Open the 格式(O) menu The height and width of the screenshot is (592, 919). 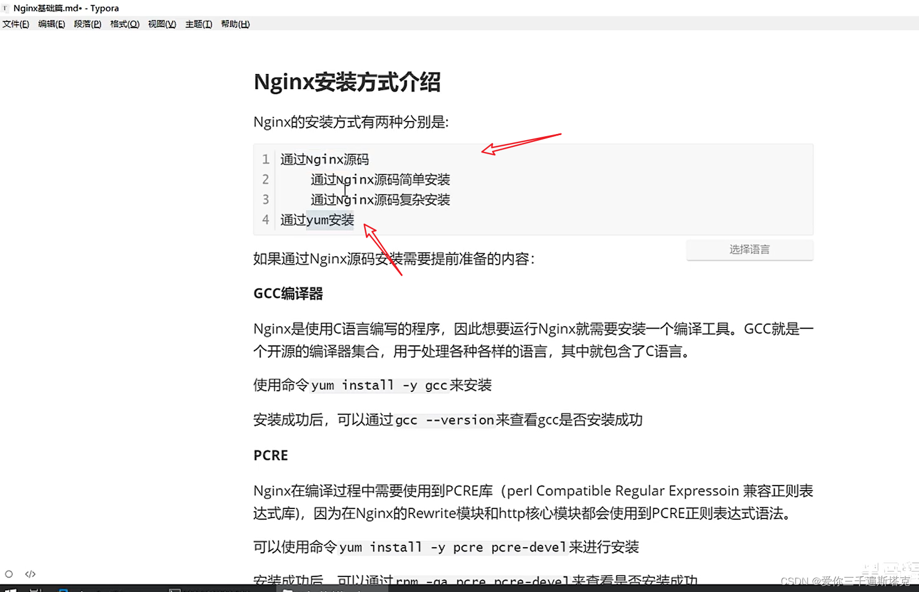(x=124, y=24)
